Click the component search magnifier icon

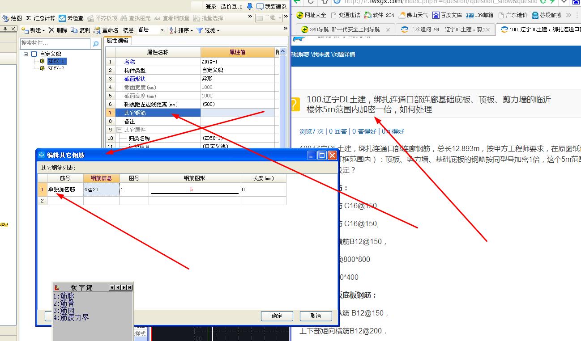96,43
